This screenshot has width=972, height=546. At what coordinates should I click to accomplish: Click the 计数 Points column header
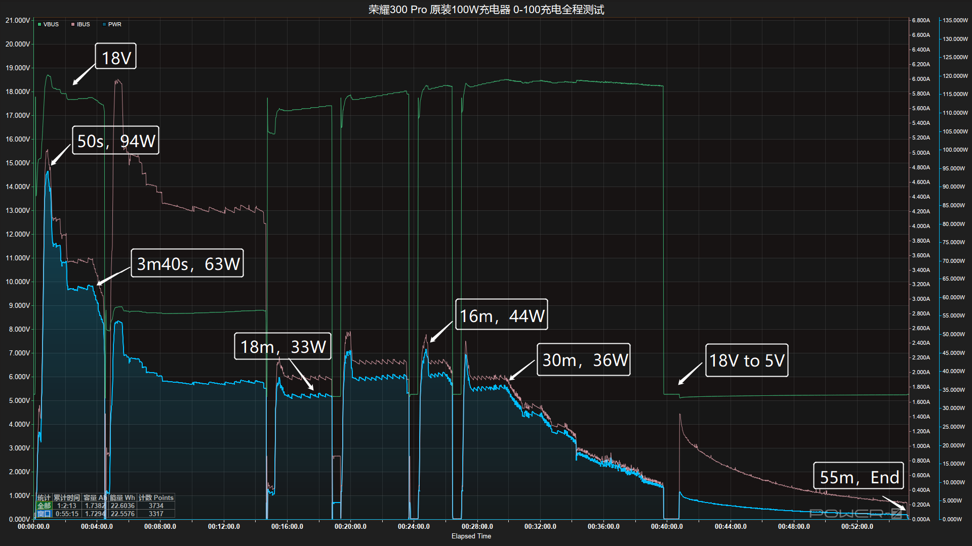click(156, 498)
